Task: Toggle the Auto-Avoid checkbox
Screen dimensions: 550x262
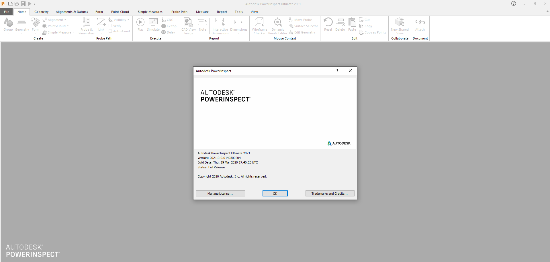Action: coord(110,31)
